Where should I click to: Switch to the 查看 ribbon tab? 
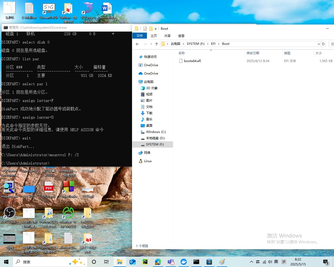[x=181, y=36]
